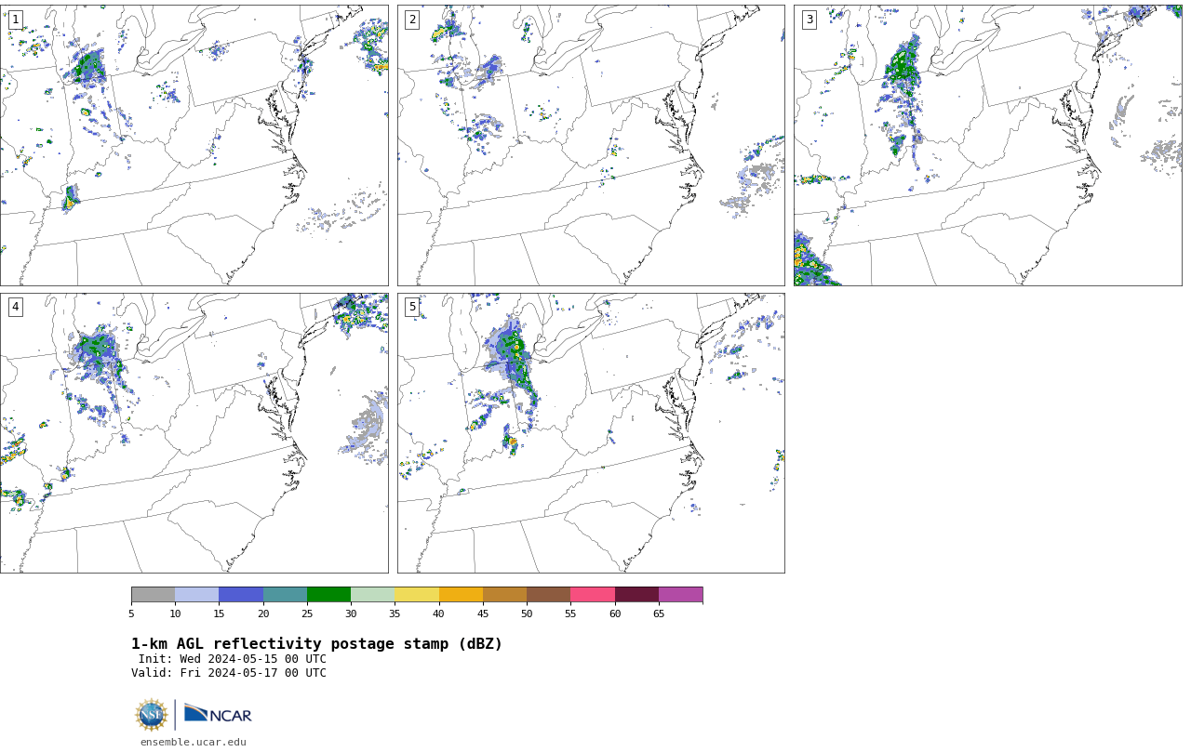Click the 'Valid: Fri 2024-05-17 00 UTC' text

[x=229, y=673]
